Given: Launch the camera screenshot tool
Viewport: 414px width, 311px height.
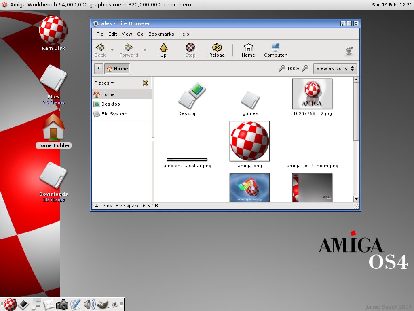Looking at the screenshot, I should coord(62,305).
